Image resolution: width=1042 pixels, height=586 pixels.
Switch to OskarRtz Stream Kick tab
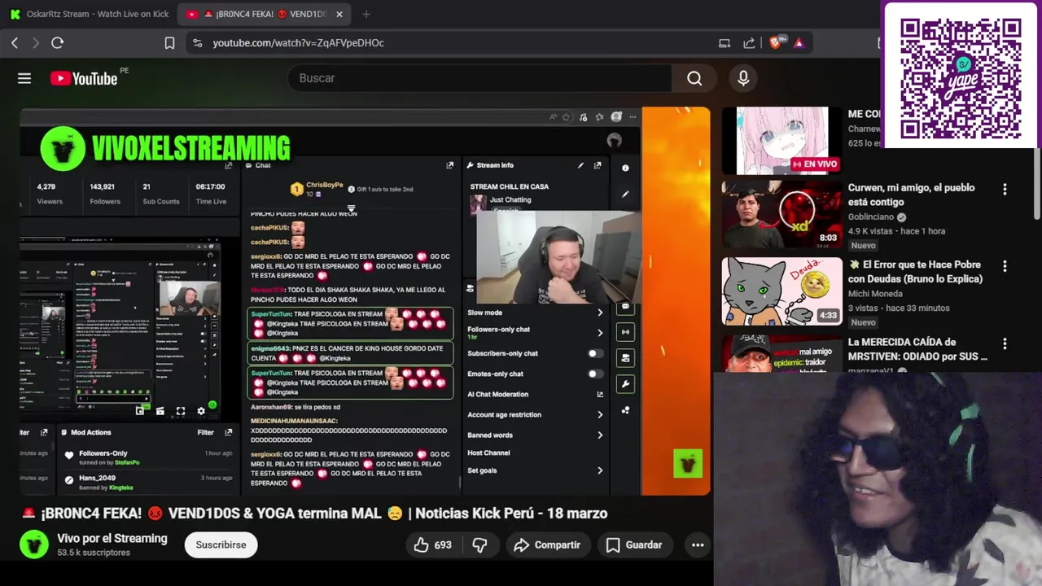pyautogui.click(x=88, y=14)
